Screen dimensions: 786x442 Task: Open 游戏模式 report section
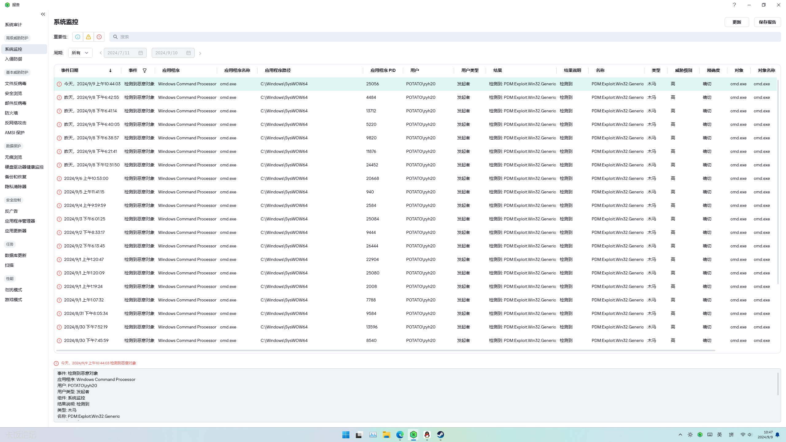pos(14,300)
